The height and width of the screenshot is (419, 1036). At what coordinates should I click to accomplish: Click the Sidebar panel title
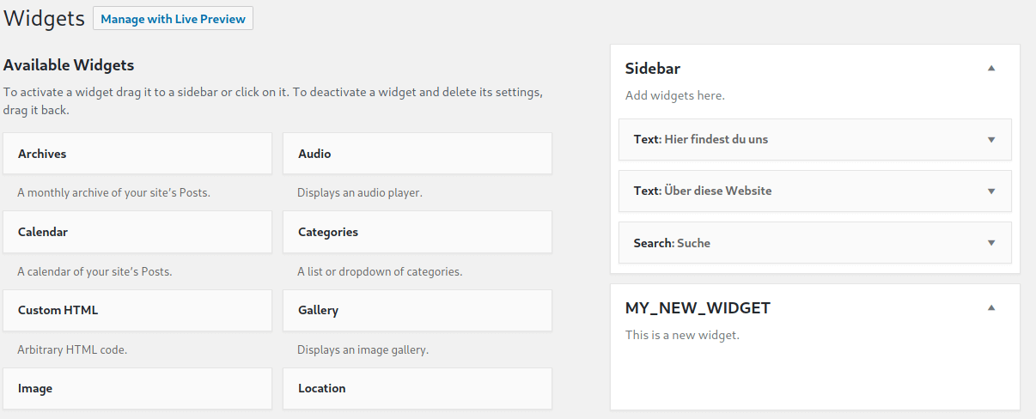pyautogui.click(x=653, y=69)
